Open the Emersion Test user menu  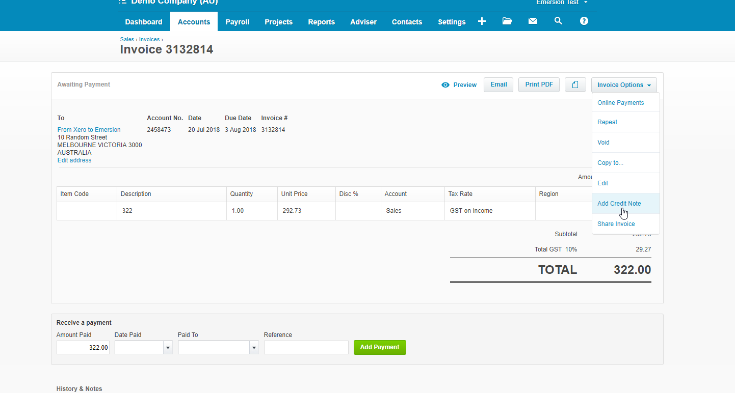point(561,3)
